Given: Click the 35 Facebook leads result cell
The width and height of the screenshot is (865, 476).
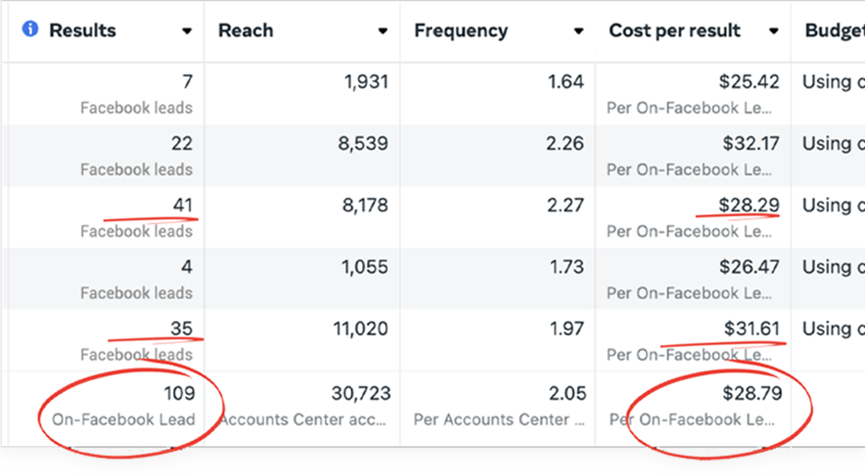Looking at the screenshot, I should (x=181, y=329).
